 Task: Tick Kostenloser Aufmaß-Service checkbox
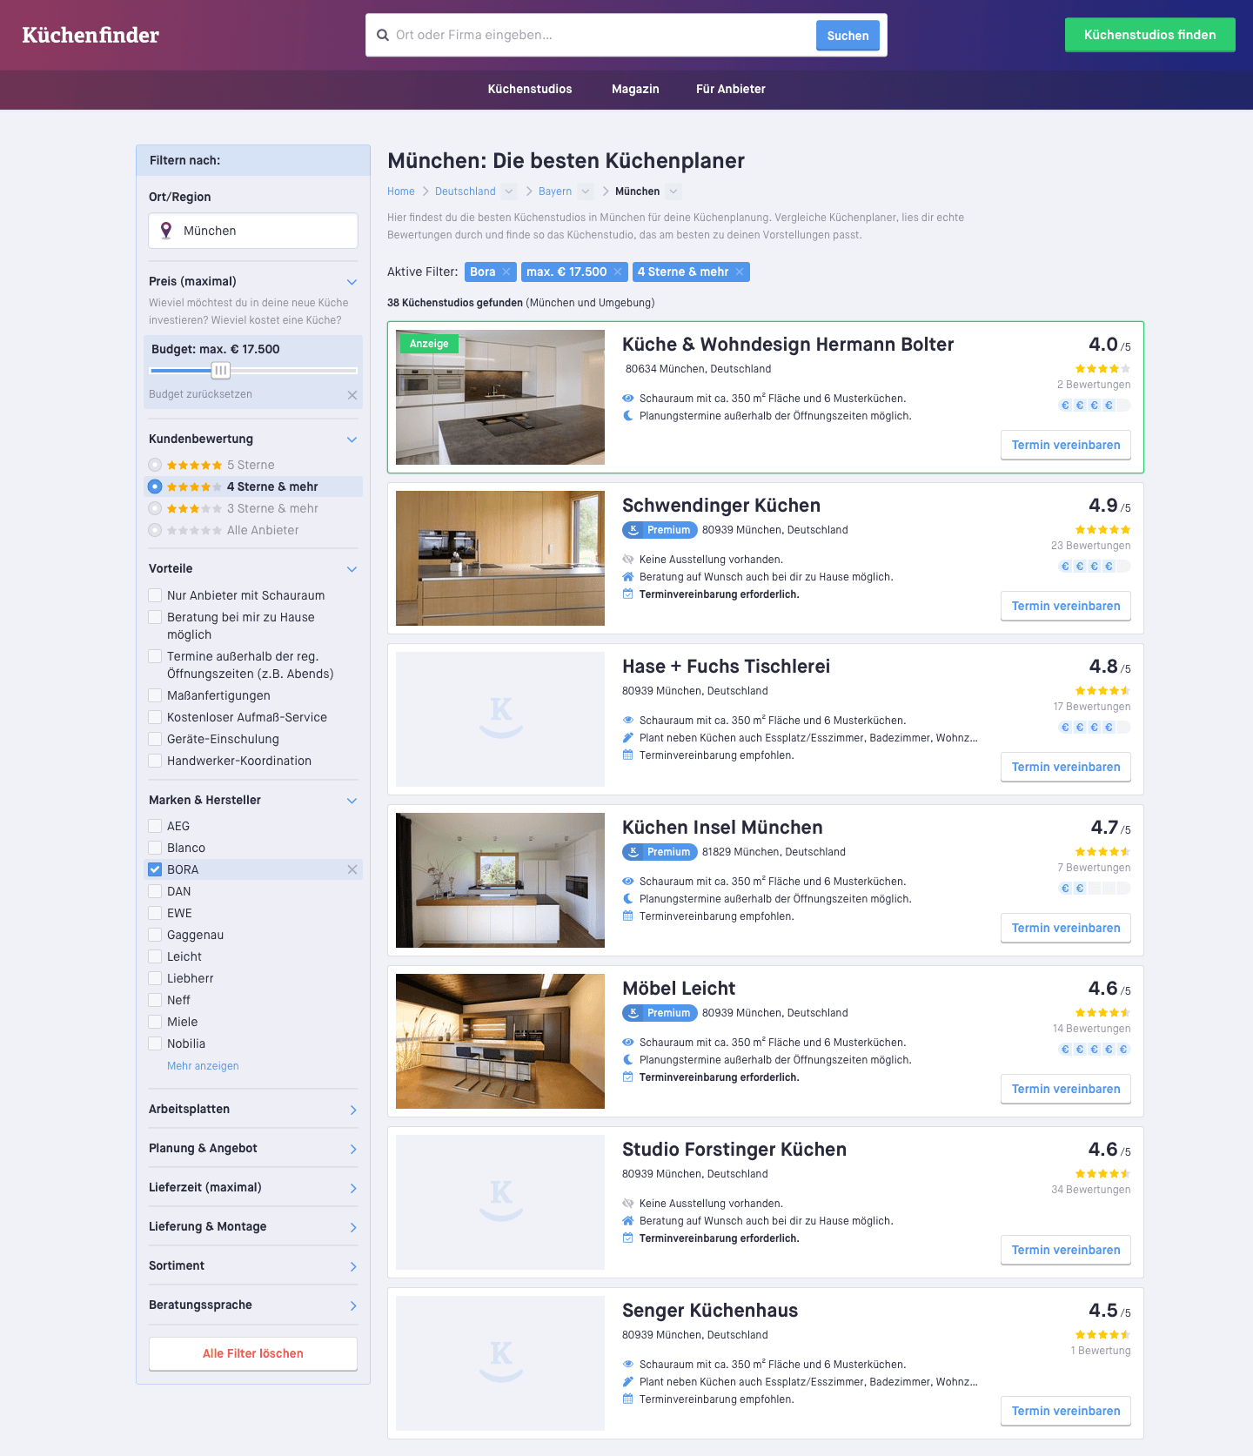[x=155, y=717]
